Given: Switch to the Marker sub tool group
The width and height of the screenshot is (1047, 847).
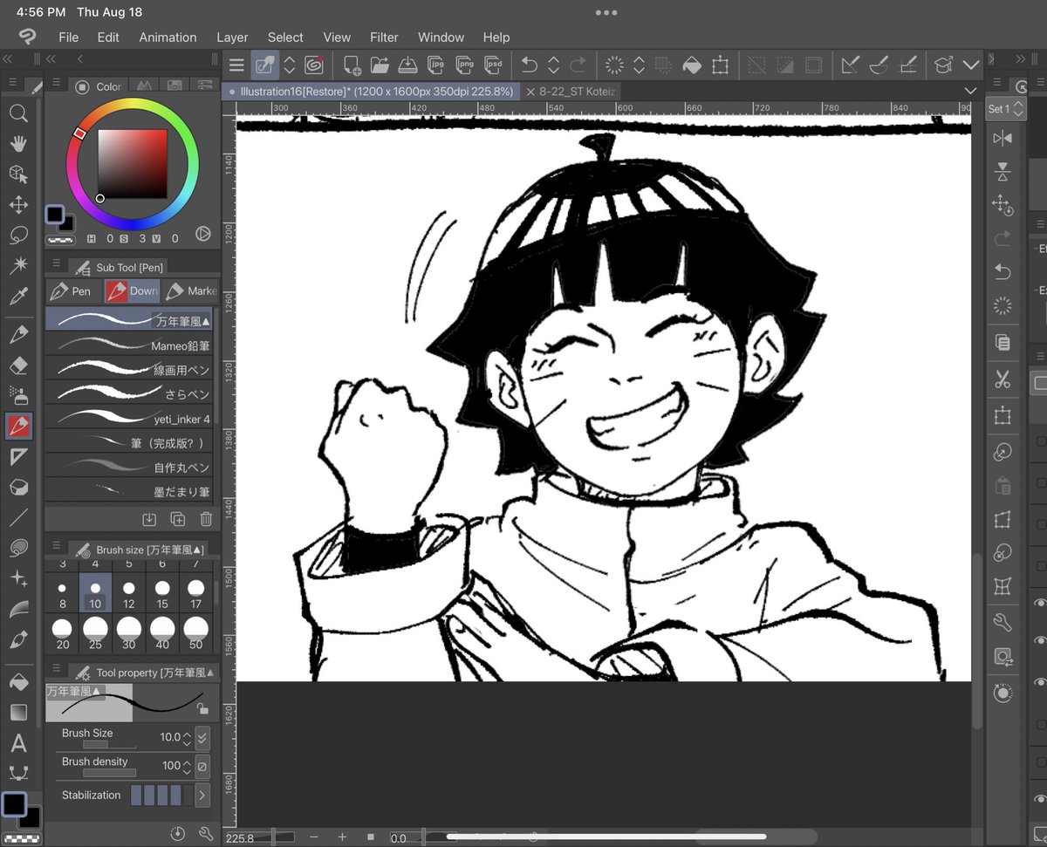Looking at the screenshot, I should 190,291.
